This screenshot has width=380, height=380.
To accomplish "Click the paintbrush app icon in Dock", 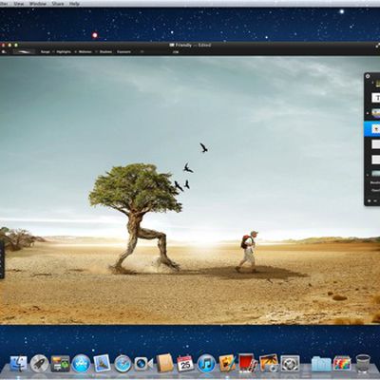I will [227, 363].
